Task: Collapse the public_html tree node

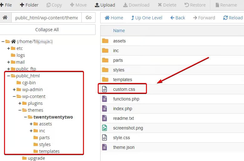Action: coord(8,76)
